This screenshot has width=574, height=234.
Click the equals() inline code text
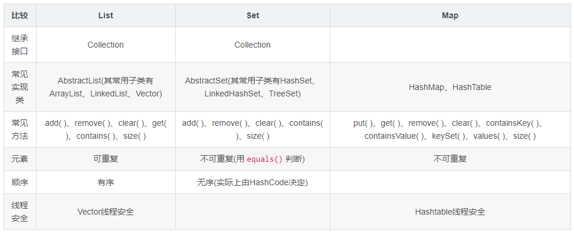(265, 159)
